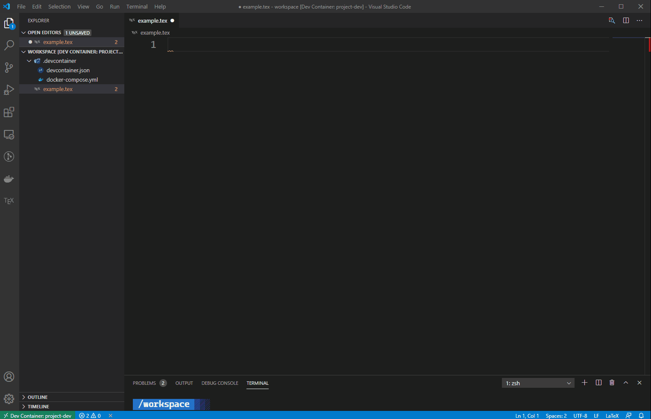Switch to the Problems panel tab
The image size is (651, 419).
coord(144,383)
